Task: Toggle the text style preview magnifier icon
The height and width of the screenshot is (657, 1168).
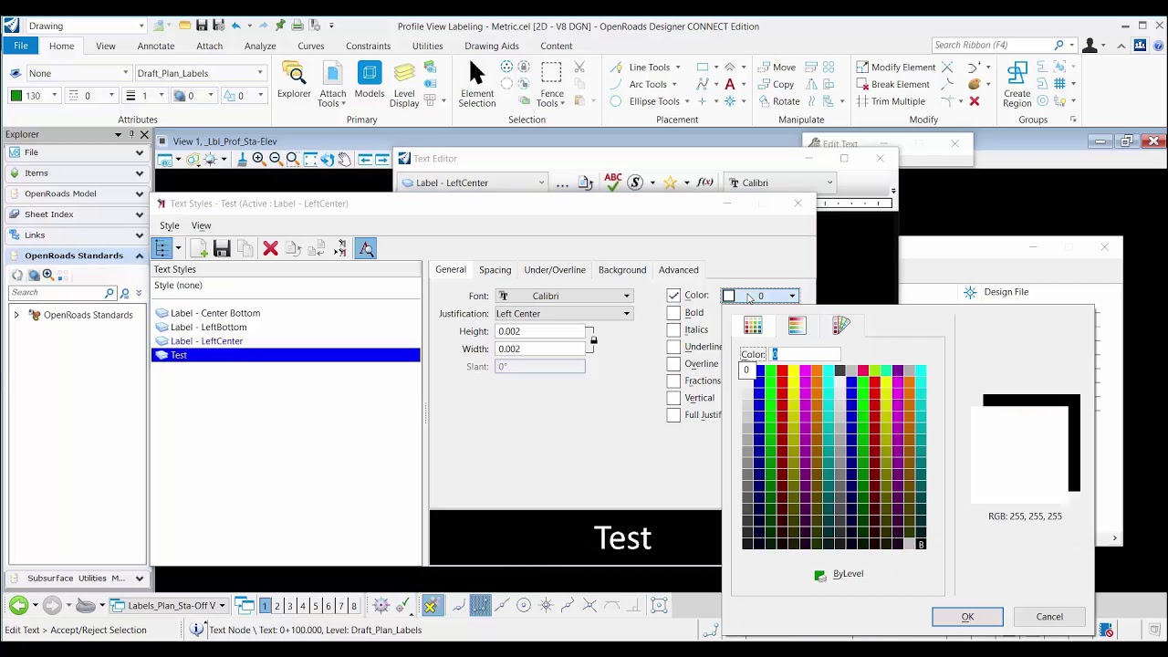Action: [366, 248]
